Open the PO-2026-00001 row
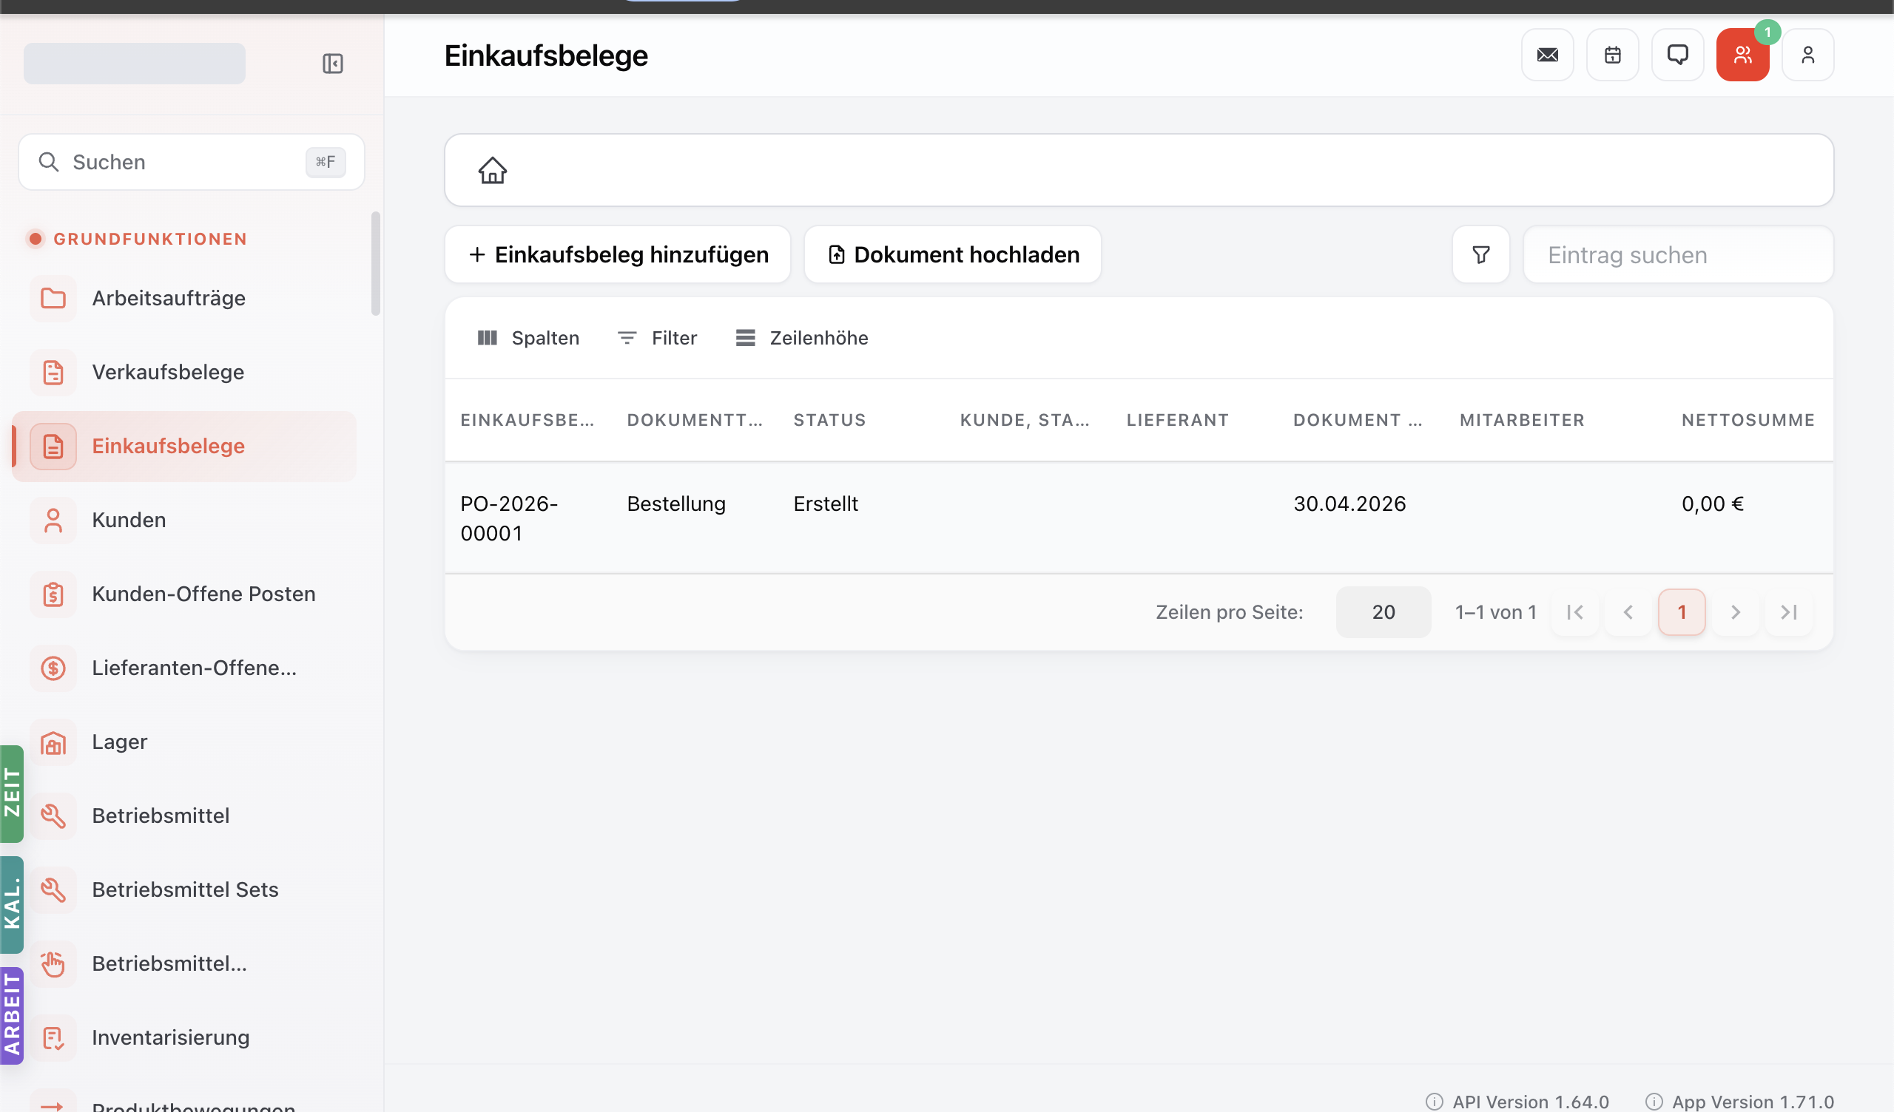 [1139, 518]
